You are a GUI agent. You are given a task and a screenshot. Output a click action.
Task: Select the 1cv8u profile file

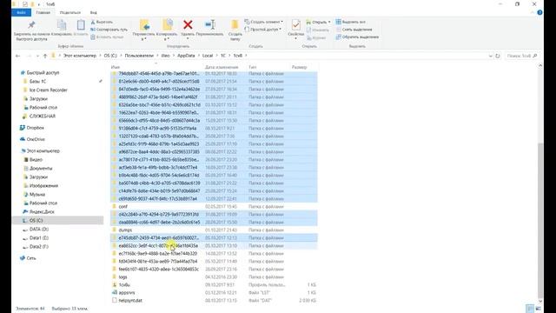point(214,284)
